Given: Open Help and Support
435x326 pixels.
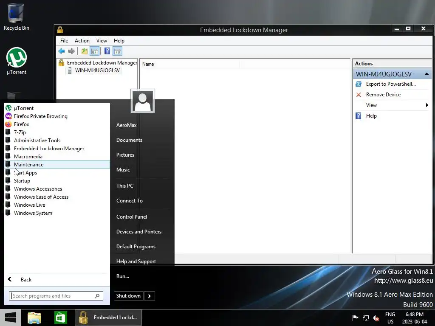Looking at the screenshot, I should click(x=136, y=261).
